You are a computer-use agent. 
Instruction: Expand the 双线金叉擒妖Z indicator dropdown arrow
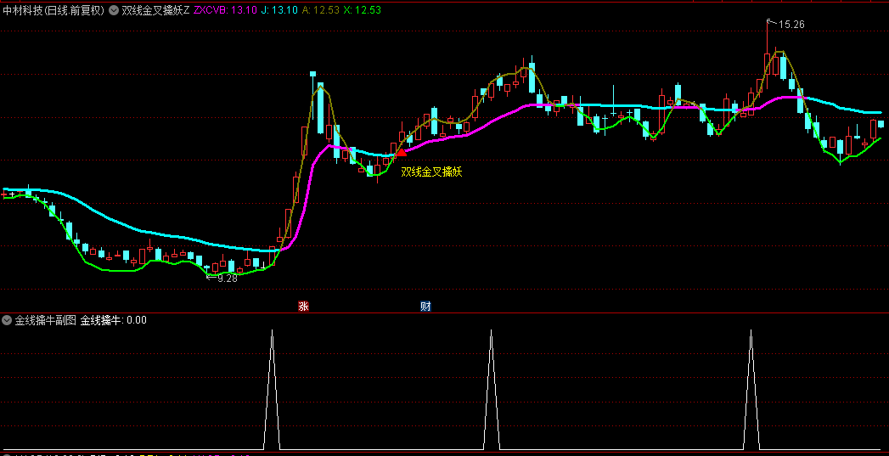click(114, 10)
